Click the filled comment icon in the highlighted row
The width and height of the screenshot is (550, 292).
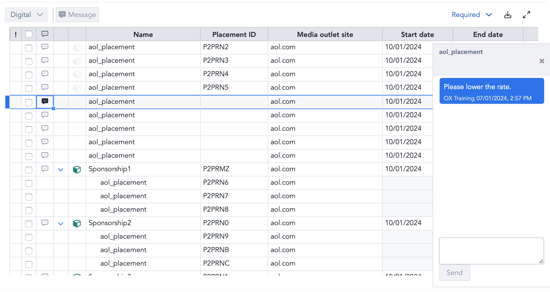click(45, 101)
